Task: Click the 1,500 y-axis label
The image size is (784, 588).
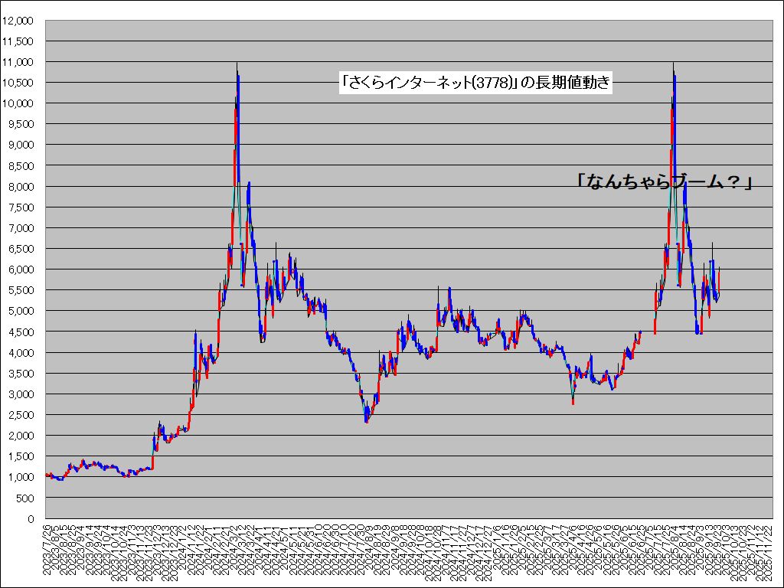Action: click(x=21, y=457)
